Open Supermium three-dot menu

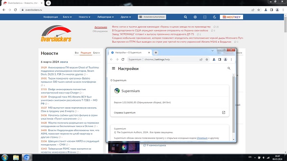pyautogui.click(x=231, y=59)
